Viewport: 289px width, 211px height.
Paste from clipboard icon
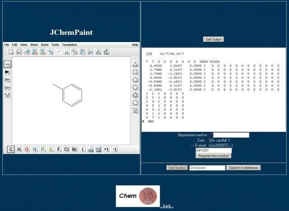point(82,52)
